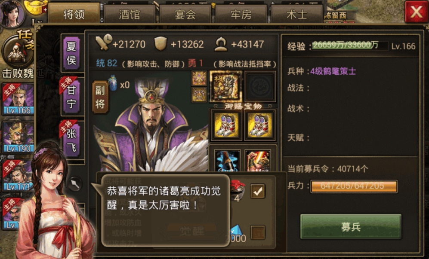Image resolution: width=429 pixels, height=259 pixels.
Task: Click the green 募兵 button
Action: pyautogui.click(x=351, y=226)
